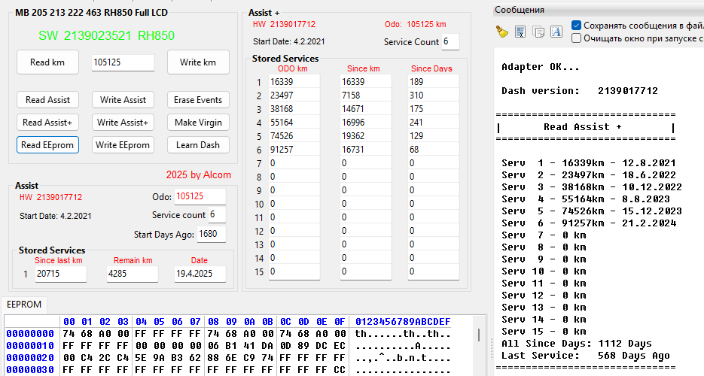
Task: Click the save-log document icon in messages toolbar
Action: (520, 31)
